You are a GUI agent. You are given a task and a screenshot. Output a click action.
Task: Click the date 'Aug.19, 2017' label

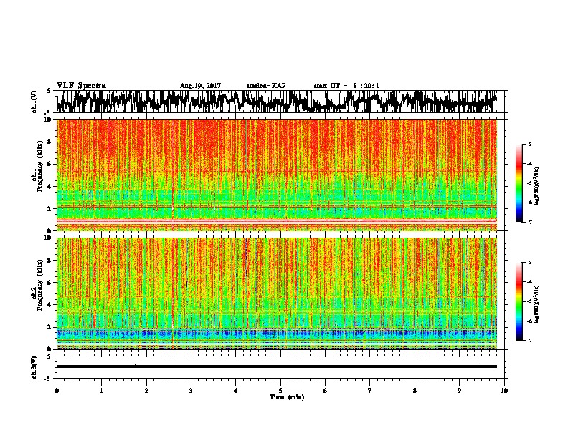(200, 86)
